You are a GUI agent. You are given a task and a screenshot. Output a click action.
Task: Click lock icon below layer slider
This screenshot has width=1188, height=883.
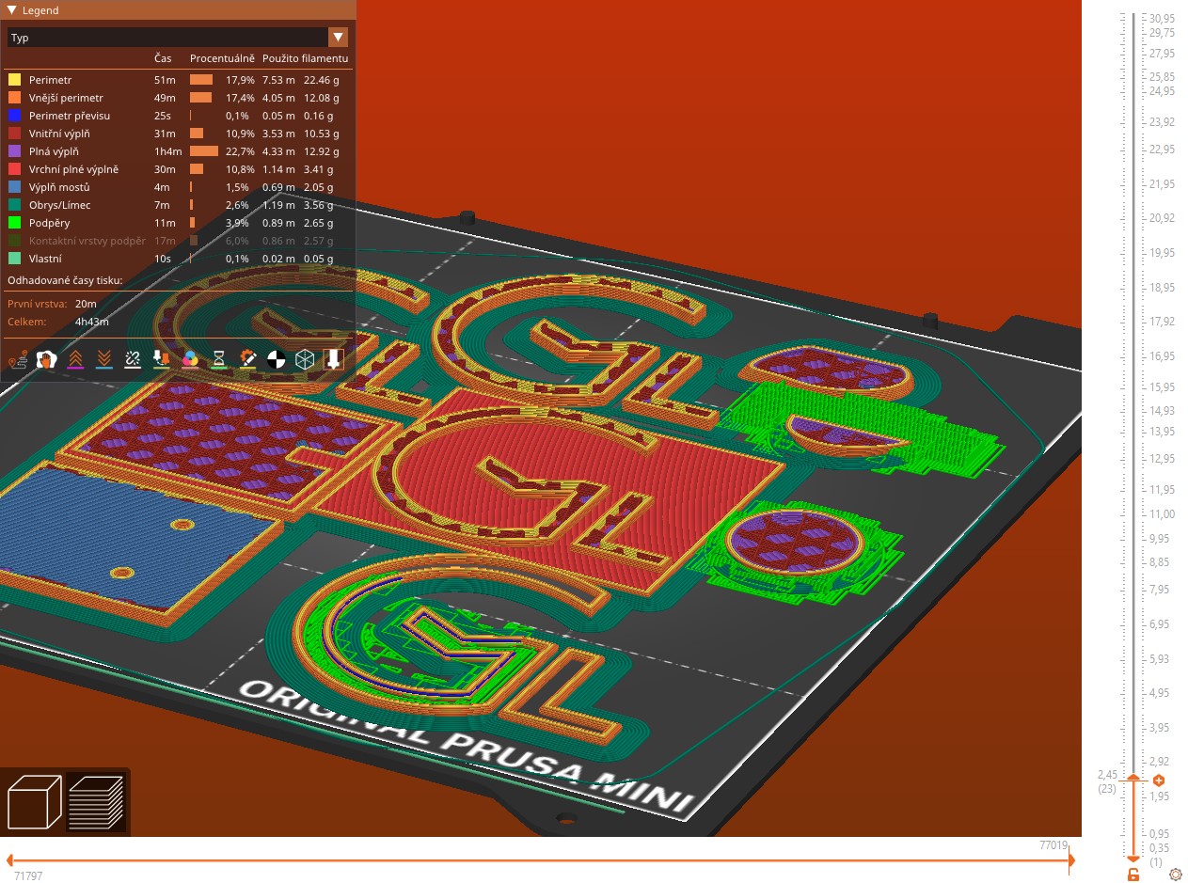tap(1133, 875)
